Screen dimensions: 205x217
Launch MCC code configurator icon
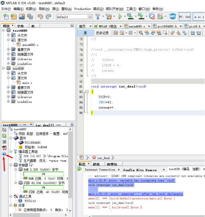(x=173, y=17)
